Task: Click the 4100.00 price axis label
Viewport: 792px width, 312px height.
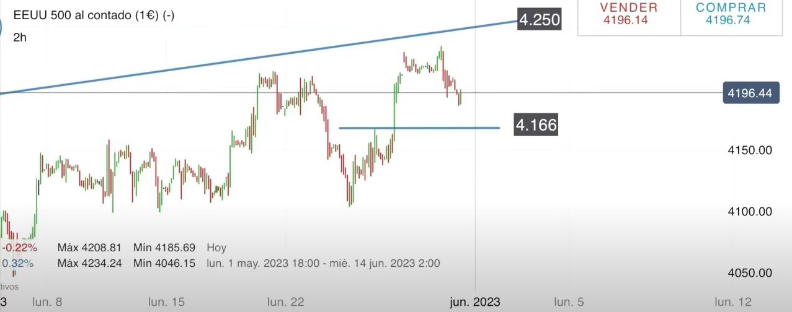Action: click(750, 212)
